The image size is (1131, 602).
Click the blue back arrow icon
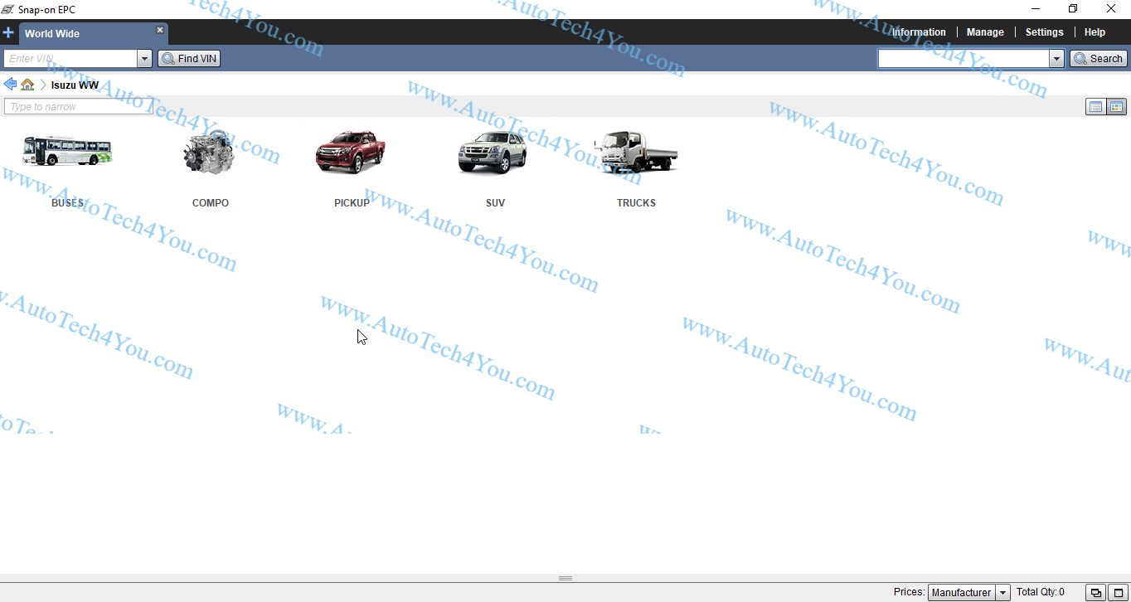point(10,85)
